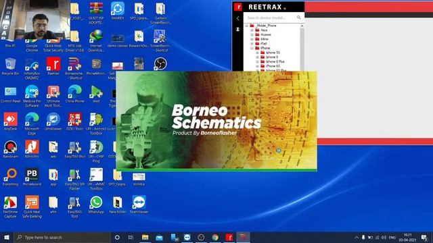Open Google Chrome on the taskbar
The width and height of the screenshot is (433, 243).
tap(215, 237)
